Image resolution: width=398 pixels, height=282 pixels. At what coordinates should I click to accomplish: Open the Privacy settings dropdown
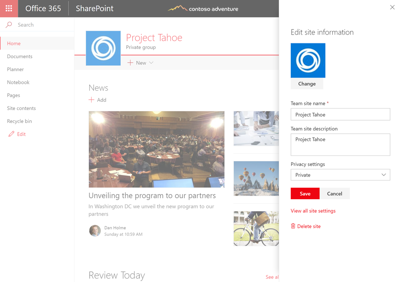pos(340,175)
